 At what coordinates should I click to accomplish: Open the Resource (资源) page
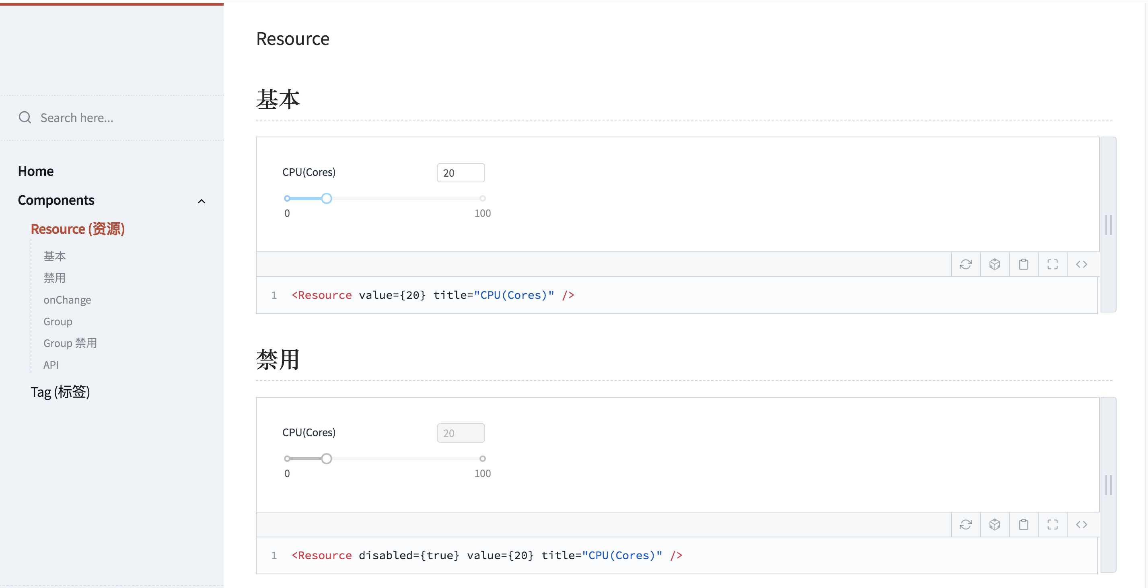point(78,229)
